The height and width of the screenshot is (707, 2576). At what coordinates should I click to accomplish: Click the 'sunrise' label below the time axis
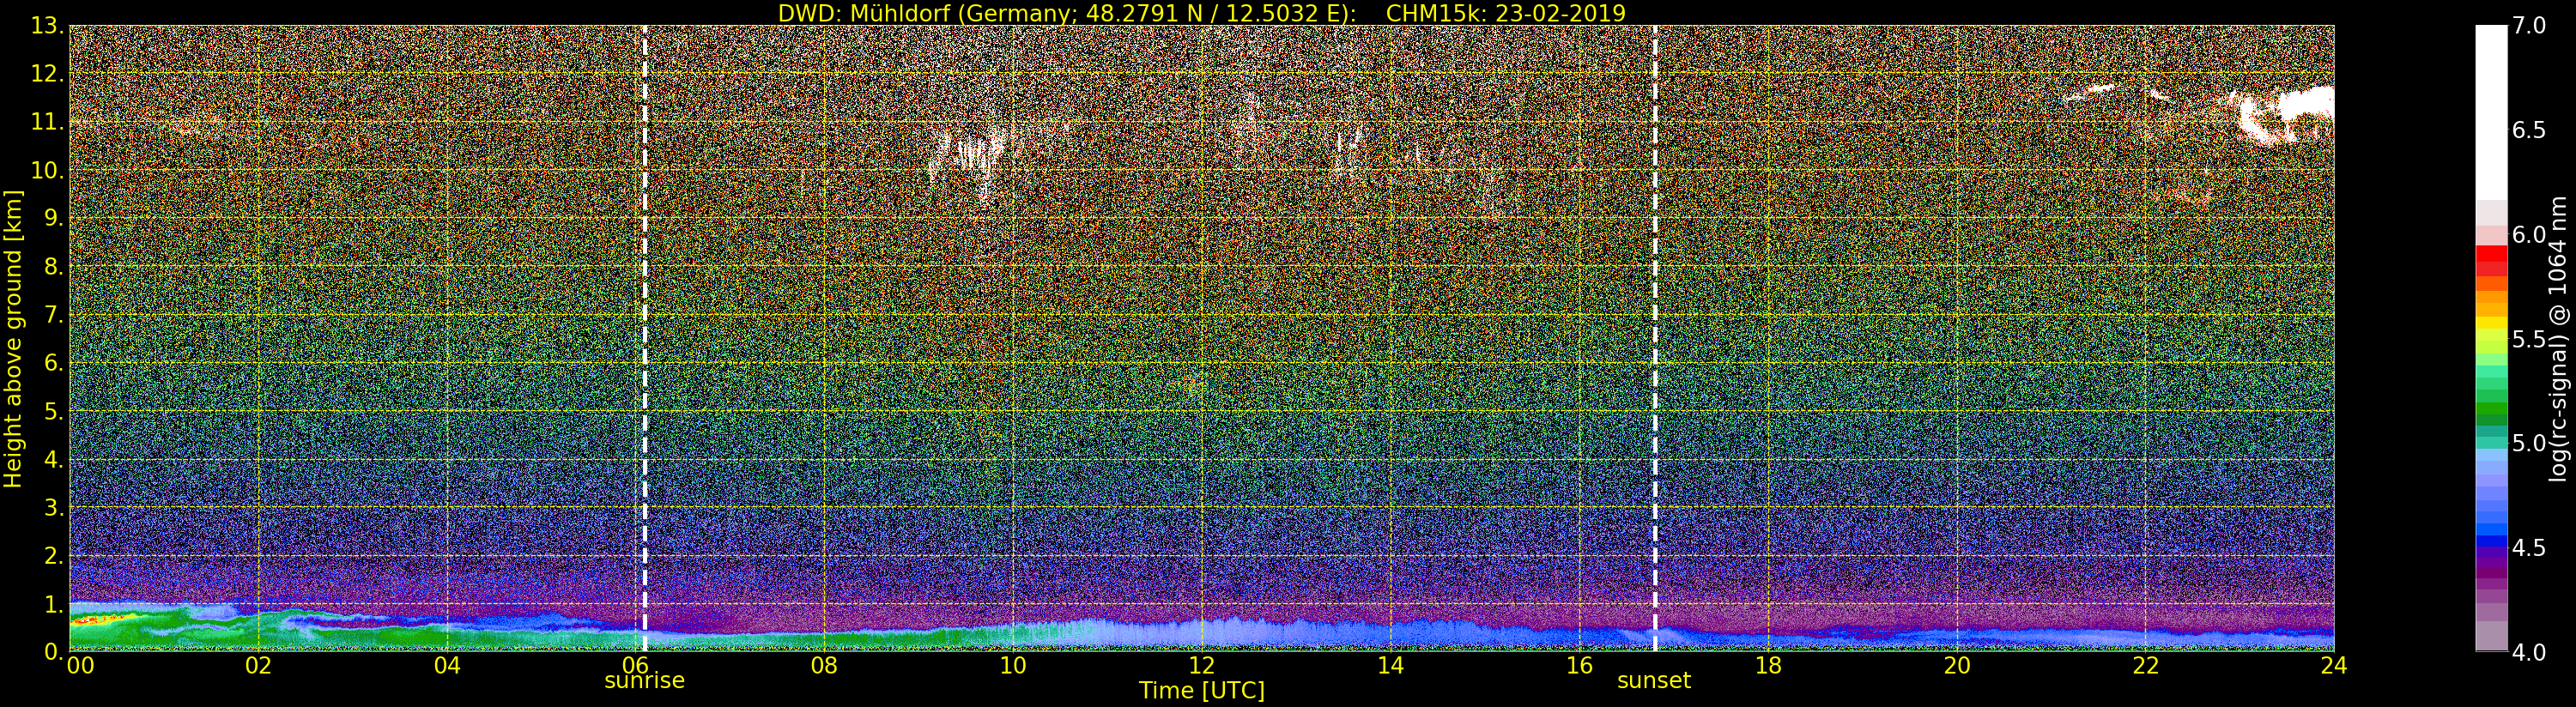(644, 681)
